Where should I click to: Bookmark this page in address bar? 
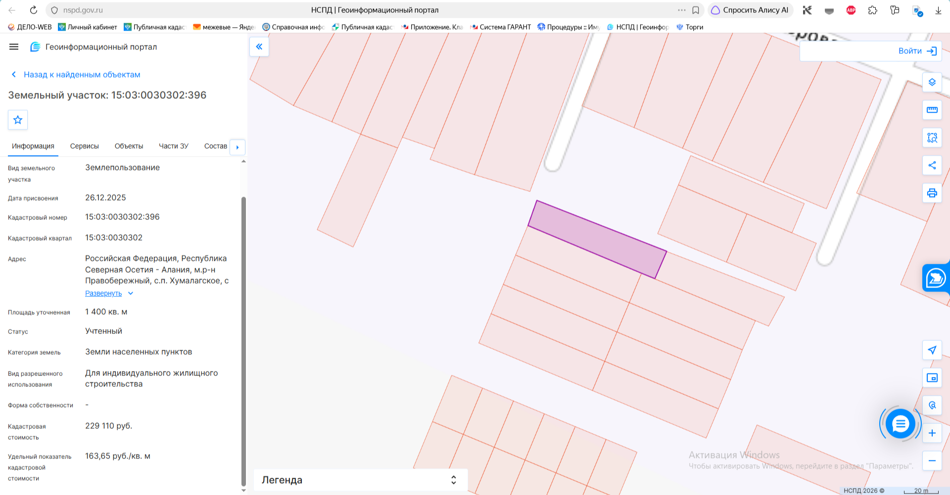(x=696, y=10)
